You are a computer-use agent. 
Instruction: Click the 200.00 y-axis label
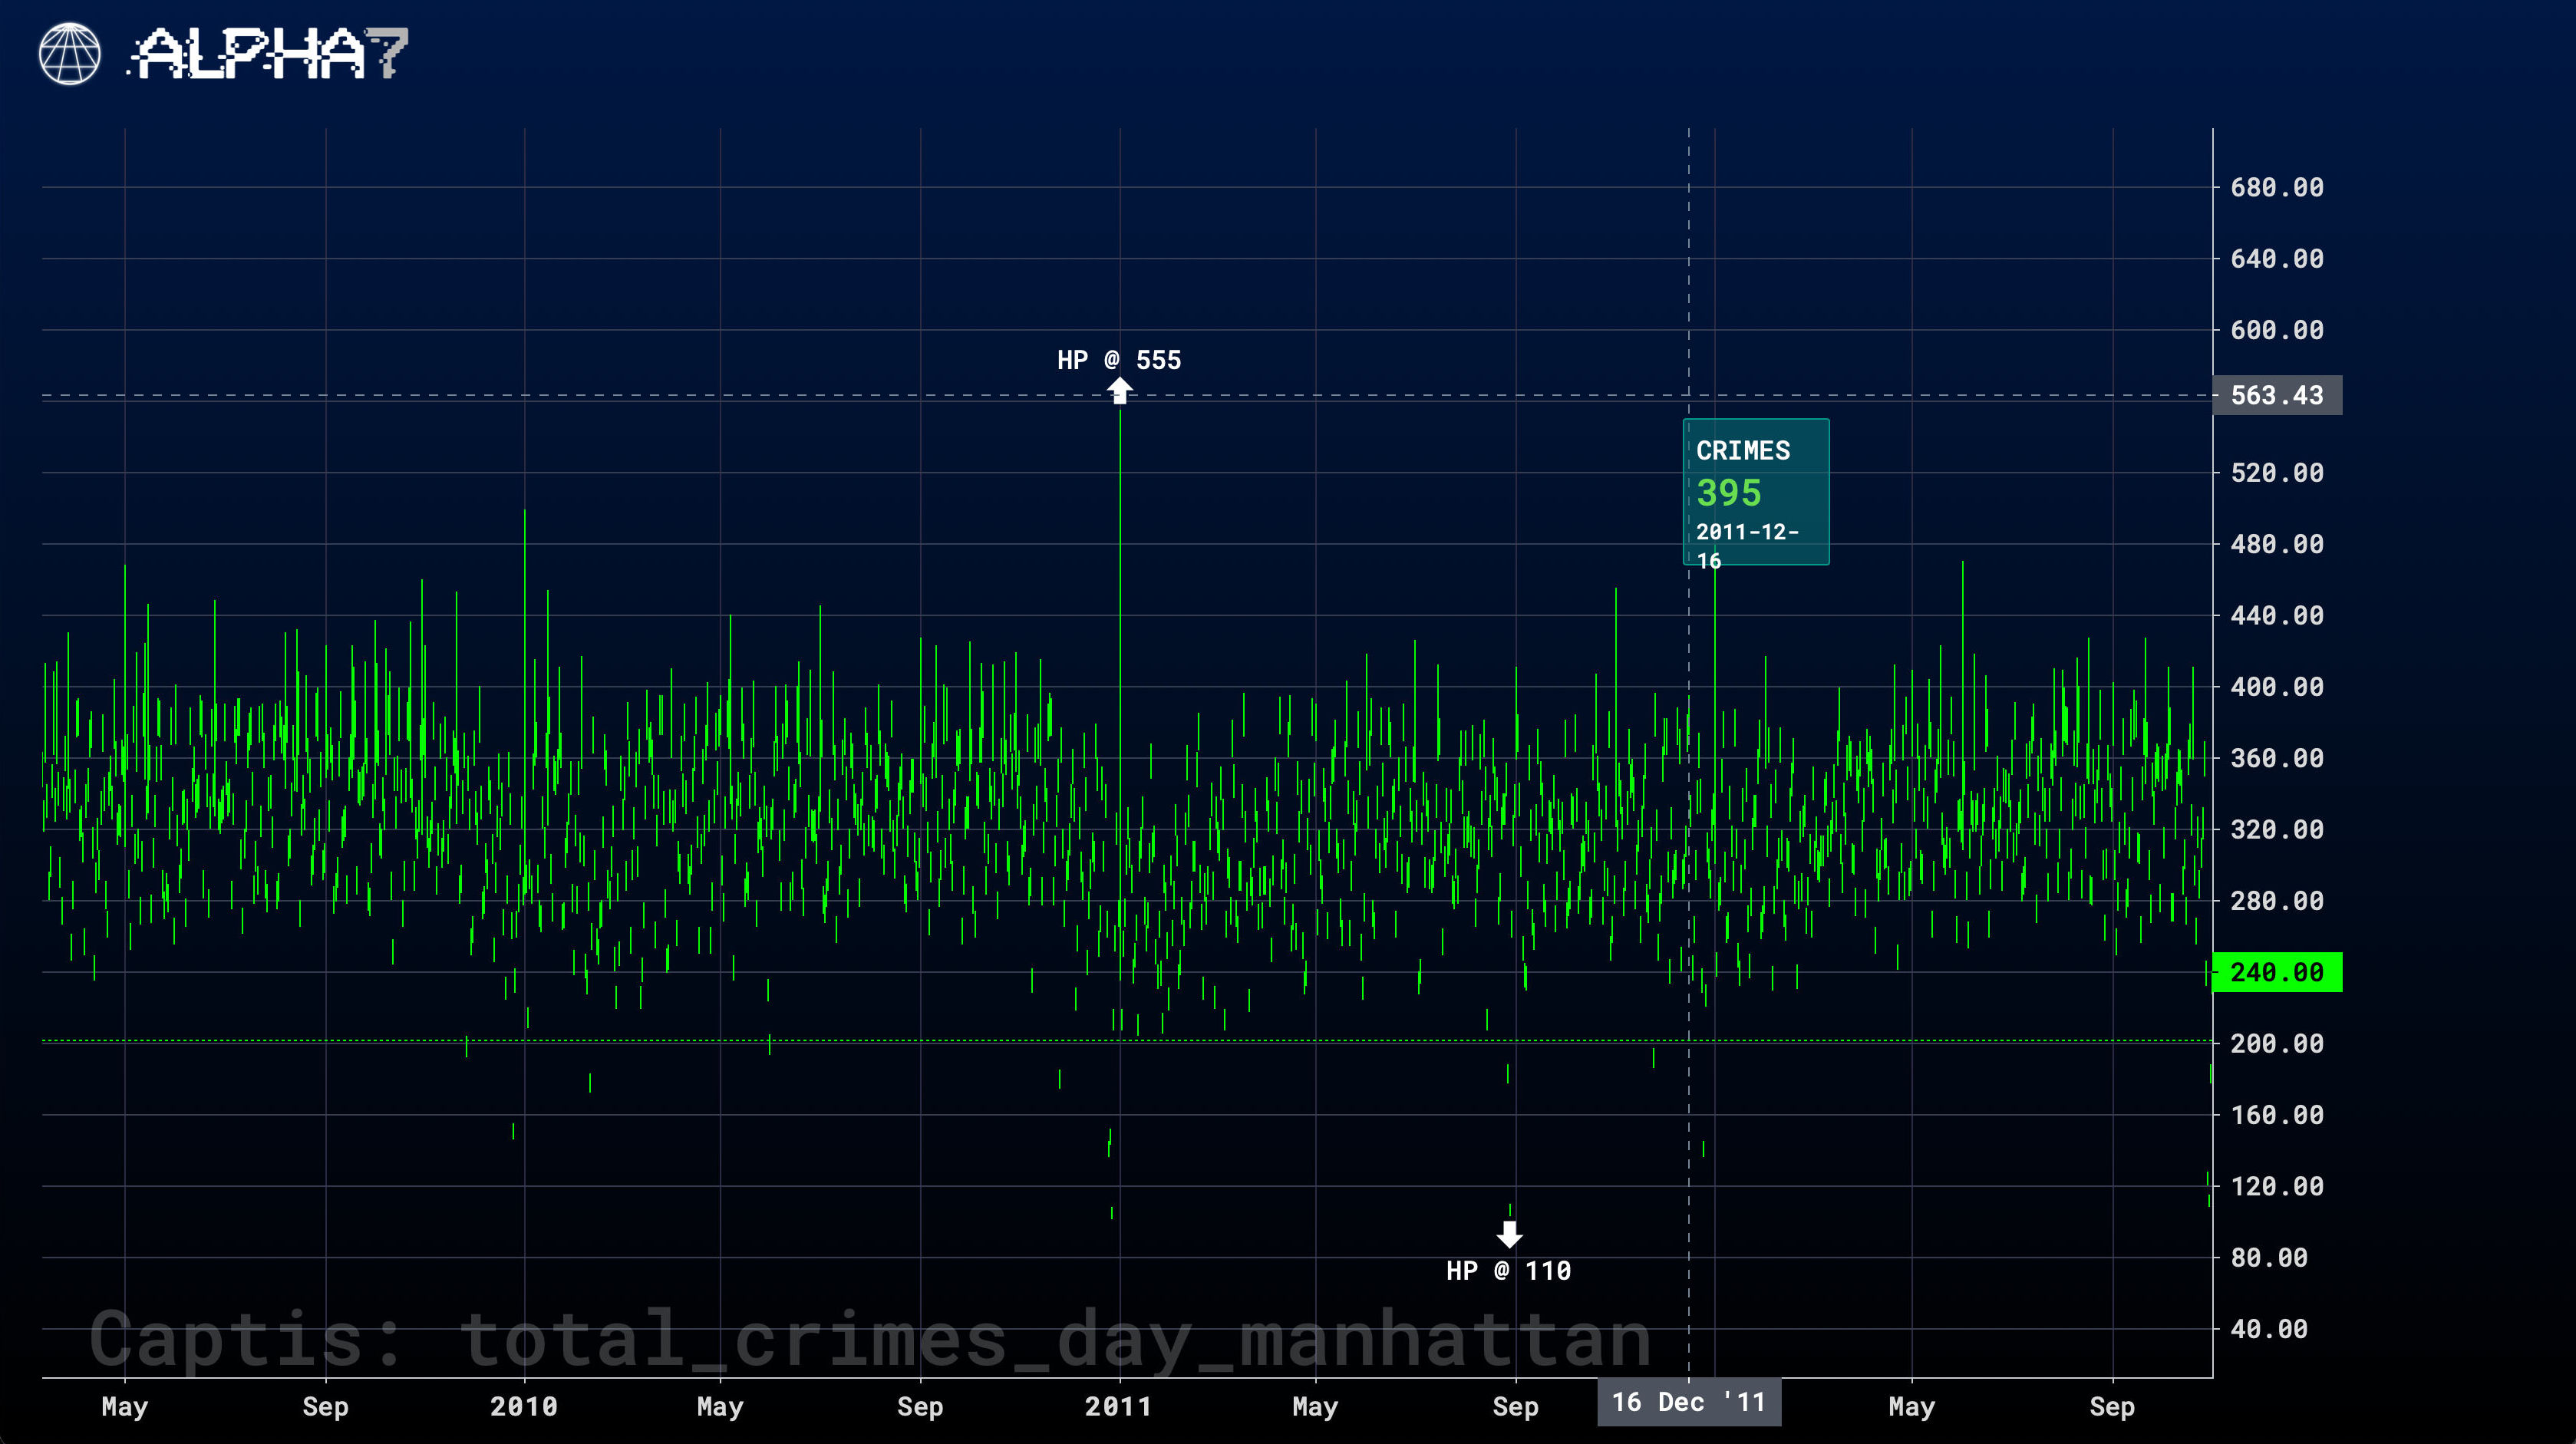(x=2277, y=1044)
